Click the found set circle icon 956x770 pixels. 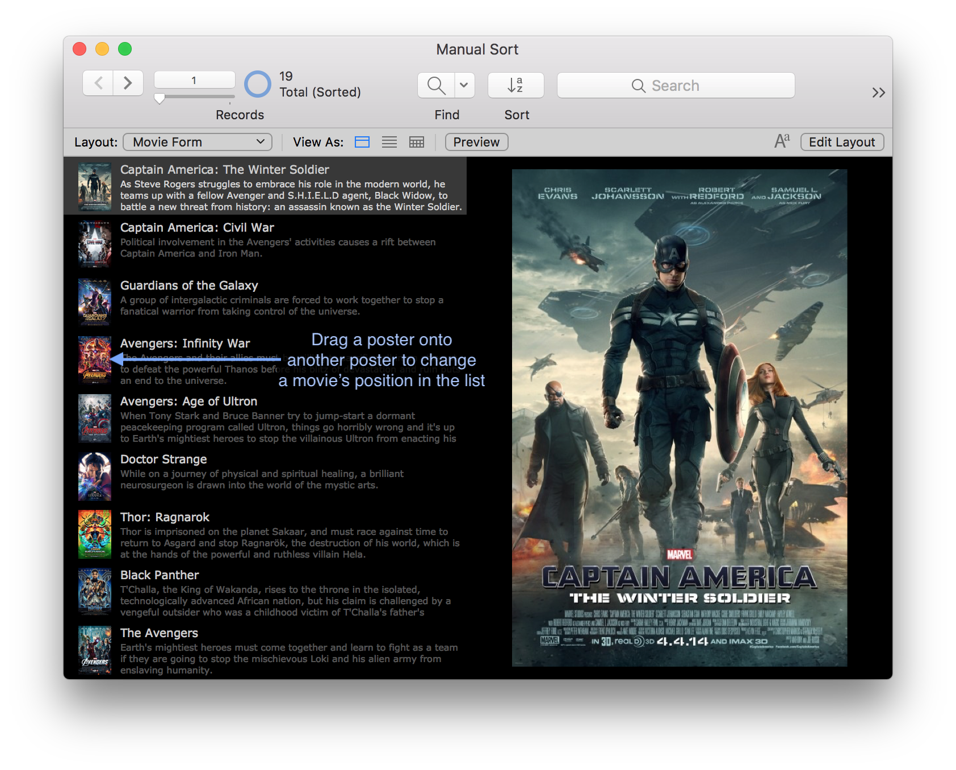click(258, 84)
